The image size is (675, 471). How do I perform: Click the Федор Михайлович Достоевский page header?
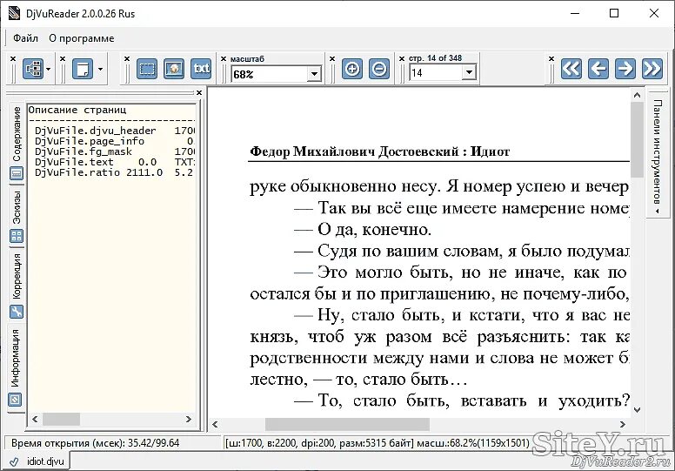379,151
